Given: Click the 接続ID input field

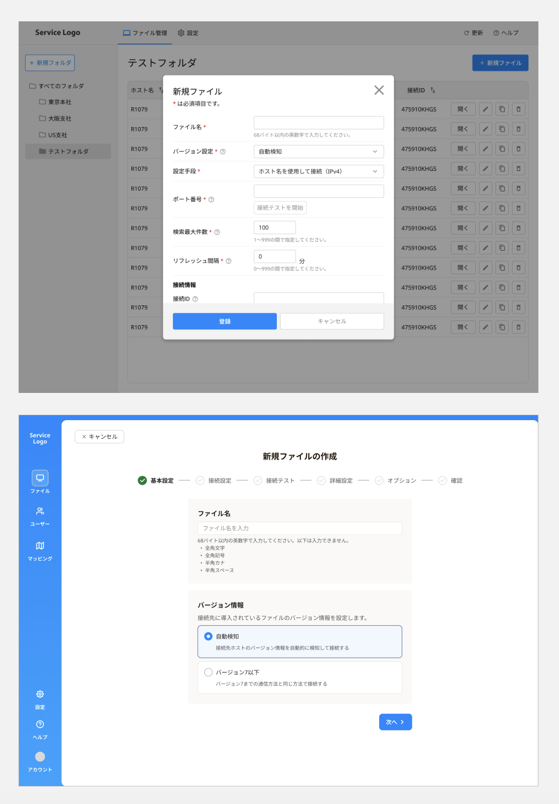Looking at the screenshot, I should point(319,298).
